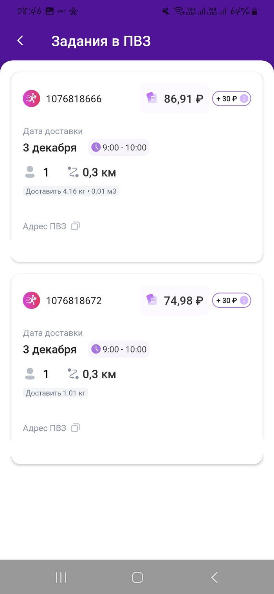Tap the courier icon for task 1076818666

click(x=31, y=99)
